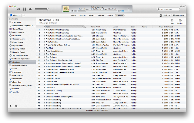Open the iTunes Store button
This screenshot has height=123, width=194.
coord(179,15)
